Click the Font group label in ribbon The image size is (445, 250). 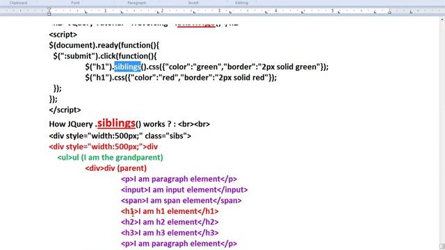point(75,3)
